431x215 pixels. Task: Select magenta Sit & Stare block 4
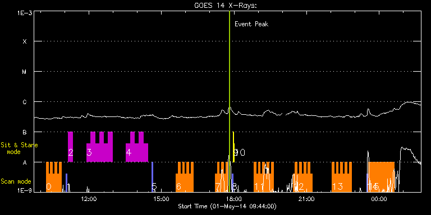click(137, 147)
